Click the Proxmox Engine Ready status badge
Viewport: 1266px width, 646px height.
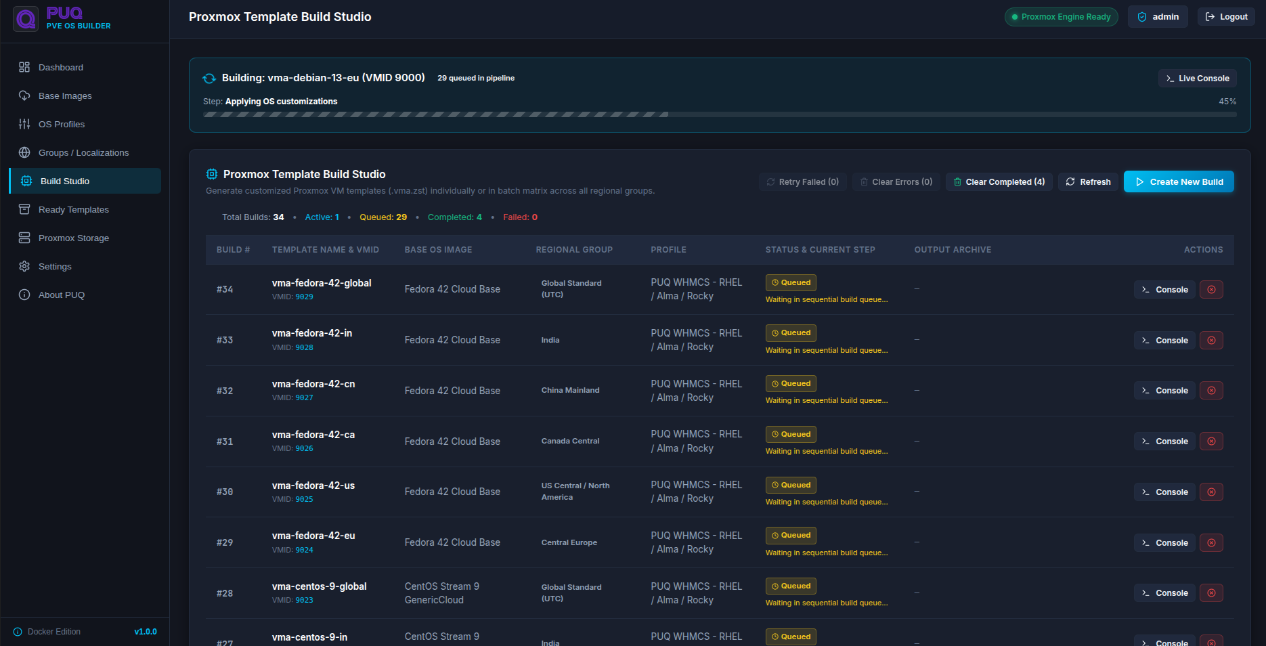coord(1062,17)
